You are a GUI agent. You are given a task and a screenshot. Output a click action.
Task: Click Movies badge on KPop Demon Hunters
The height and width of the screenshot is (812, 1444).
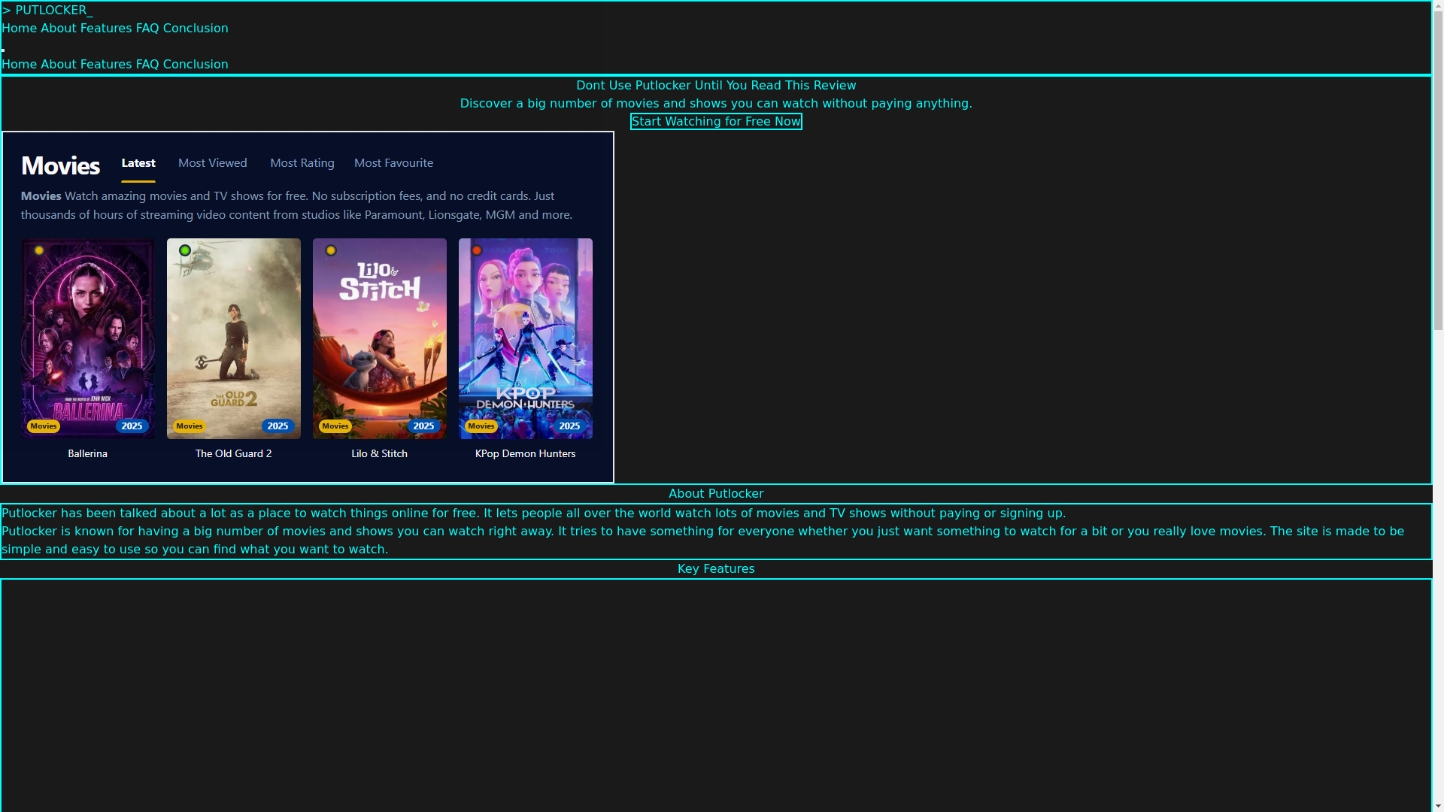(x=481, y=426)
